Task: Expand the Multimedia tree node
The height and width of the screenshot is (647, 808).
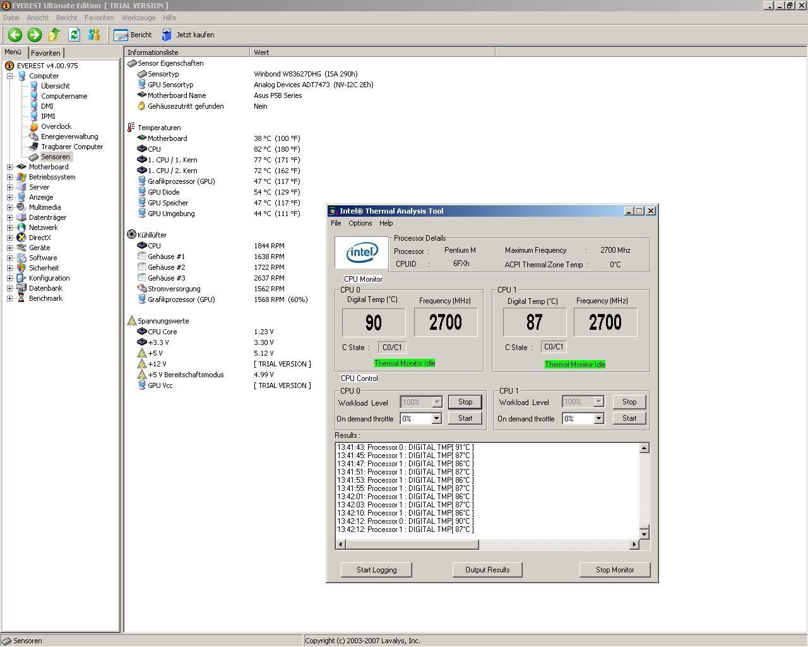Action: tap(10, 207)
